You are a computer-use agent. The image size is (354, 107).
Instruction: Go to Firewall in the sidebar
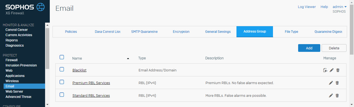pos(12,60)
